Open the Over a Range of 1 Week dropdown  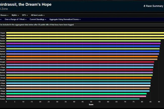click(x=15, y=19)
